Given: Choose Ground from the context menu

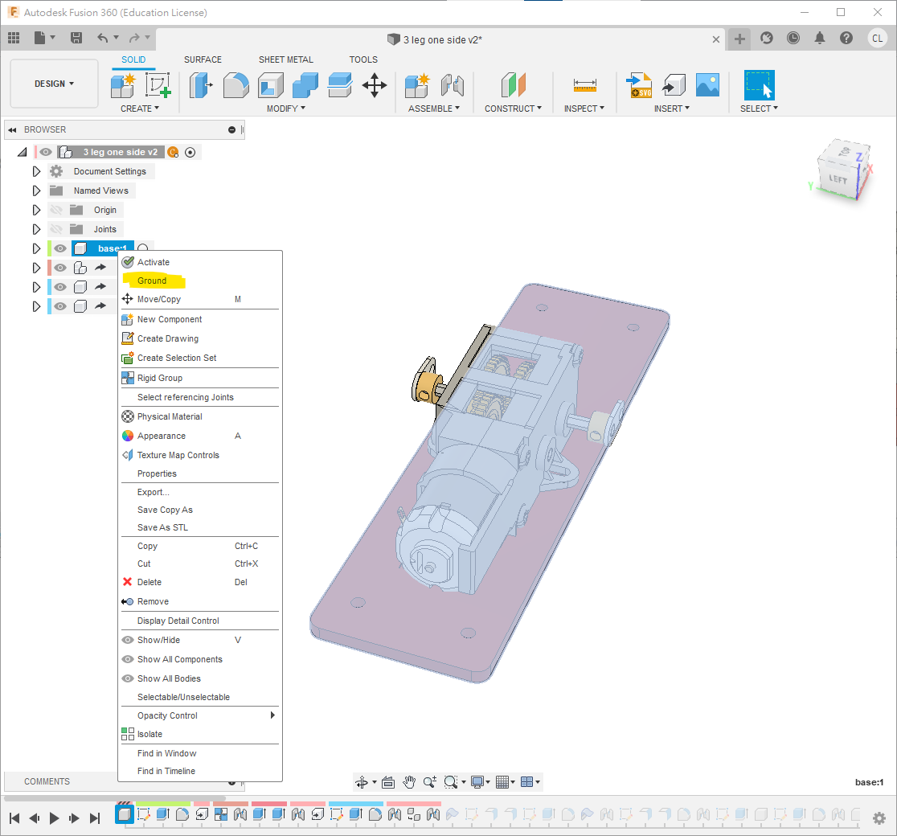Looking at the screenshot, I should coord(152,281).
